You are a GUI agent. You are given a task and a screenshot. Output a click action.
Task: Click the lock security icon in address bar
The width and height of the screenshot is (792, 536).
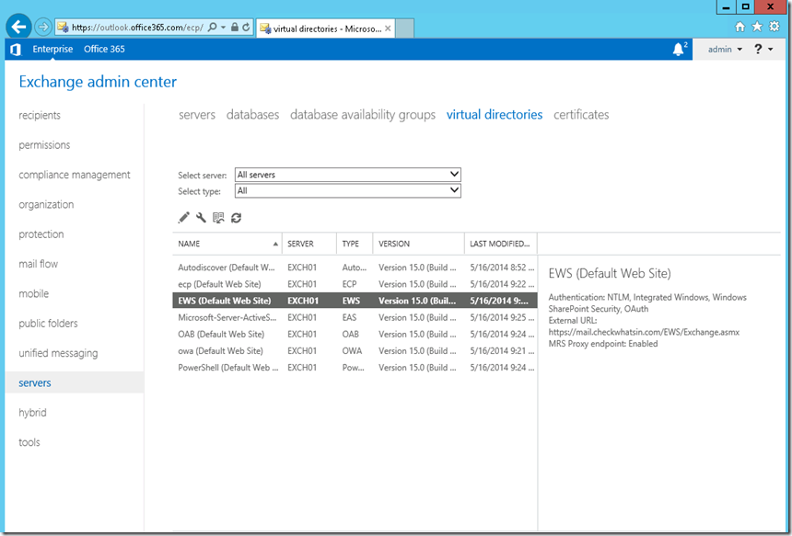[x=234, y=28]
